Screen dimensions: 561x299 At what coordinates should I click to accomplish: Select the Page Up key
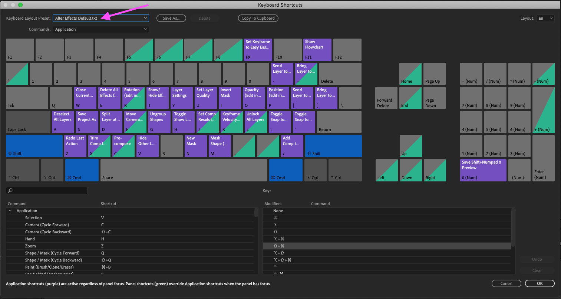pos(435,74)
